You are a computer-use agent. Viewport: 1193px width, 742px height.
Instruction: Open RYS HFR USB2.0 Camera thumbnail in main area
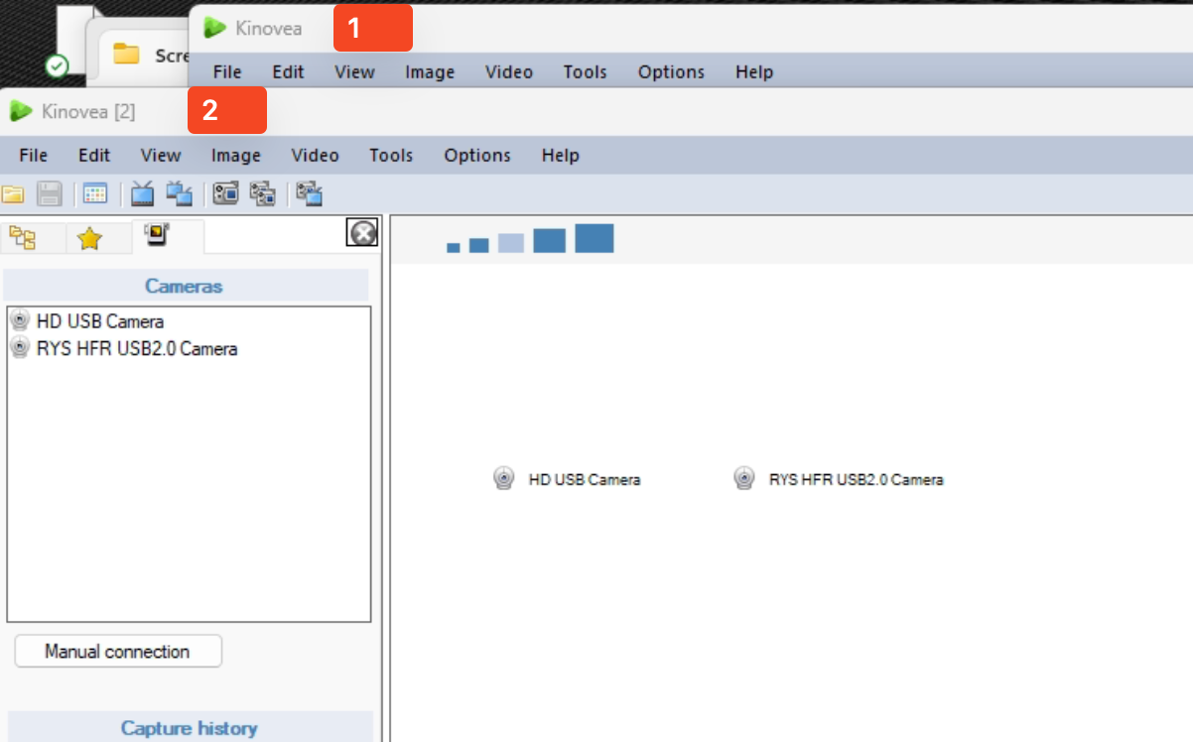(743, 479)
